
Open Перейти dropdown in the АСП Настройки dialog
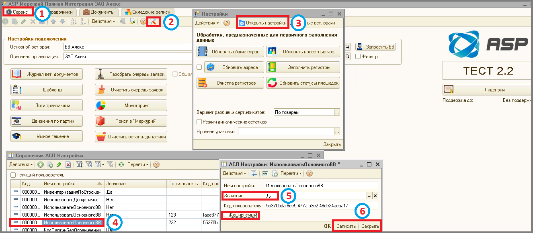click(291, 173)
